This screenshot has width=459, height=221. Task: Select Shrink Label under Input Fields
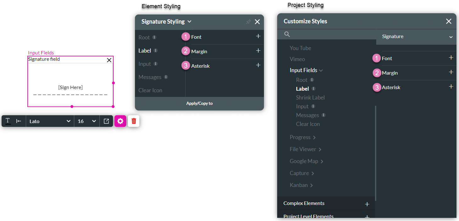[x=310, y=98]
